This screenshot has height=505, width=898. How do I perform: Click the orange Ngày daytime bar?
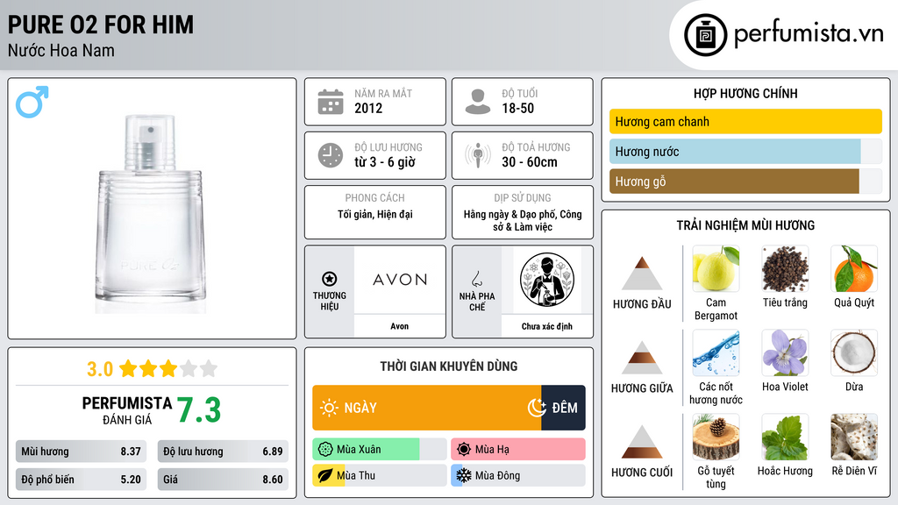pos(427,408)
